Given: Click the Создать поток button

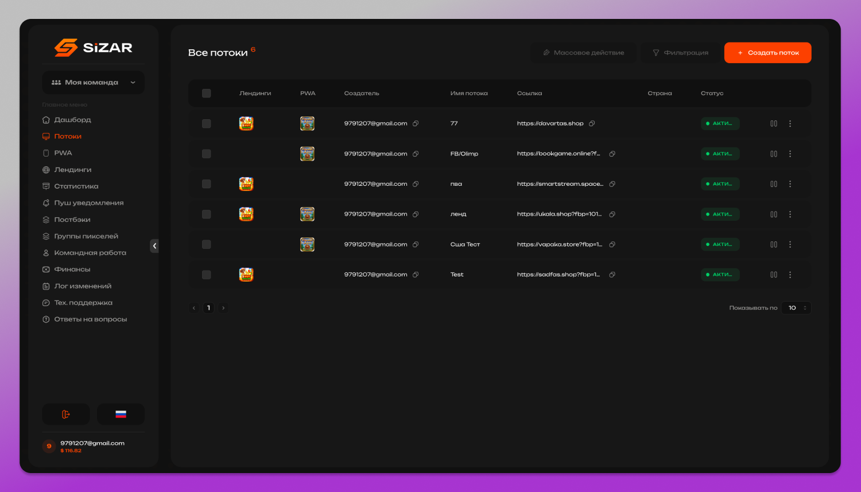Looking at the screenshot, I should [767, 53].
